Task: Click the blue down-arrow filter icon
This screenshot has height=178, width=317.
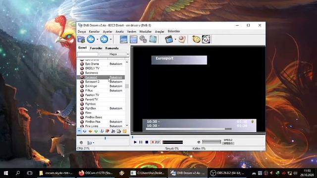Action: click(x=85, y=131)
